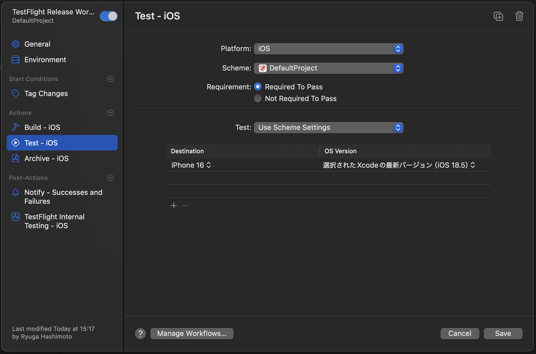This screenshot has width=536, height=354.
Task: Open the Test settings dropdown
Action: 329,128
